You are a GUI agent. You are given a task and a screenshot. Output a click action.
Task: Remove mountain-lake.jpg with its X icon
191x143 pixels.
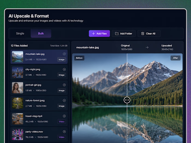pos(64,54)
